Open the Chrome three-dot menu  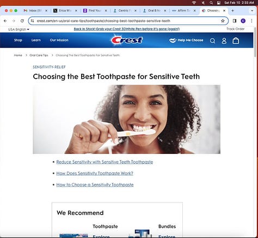point(251,21)
